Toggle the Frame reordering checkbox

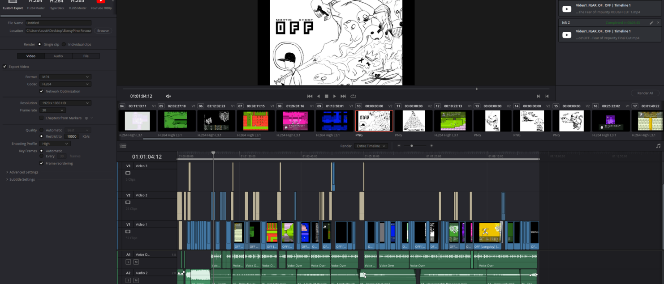pyautogui.click(x=42, y=163)
